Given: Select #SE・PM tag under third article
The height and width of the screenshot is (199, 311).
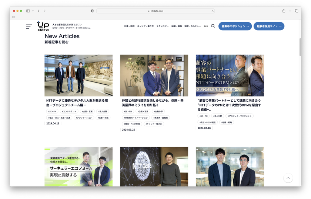Looking at the screenshot, I should point(204,116).
